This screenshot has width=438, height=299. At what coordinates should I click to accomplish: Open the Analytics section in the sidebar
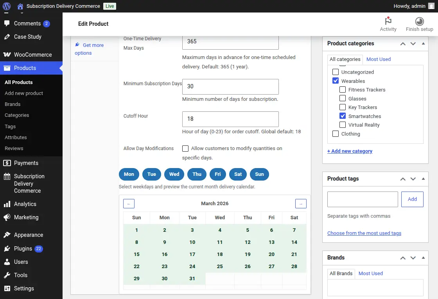tap(25, 204)
